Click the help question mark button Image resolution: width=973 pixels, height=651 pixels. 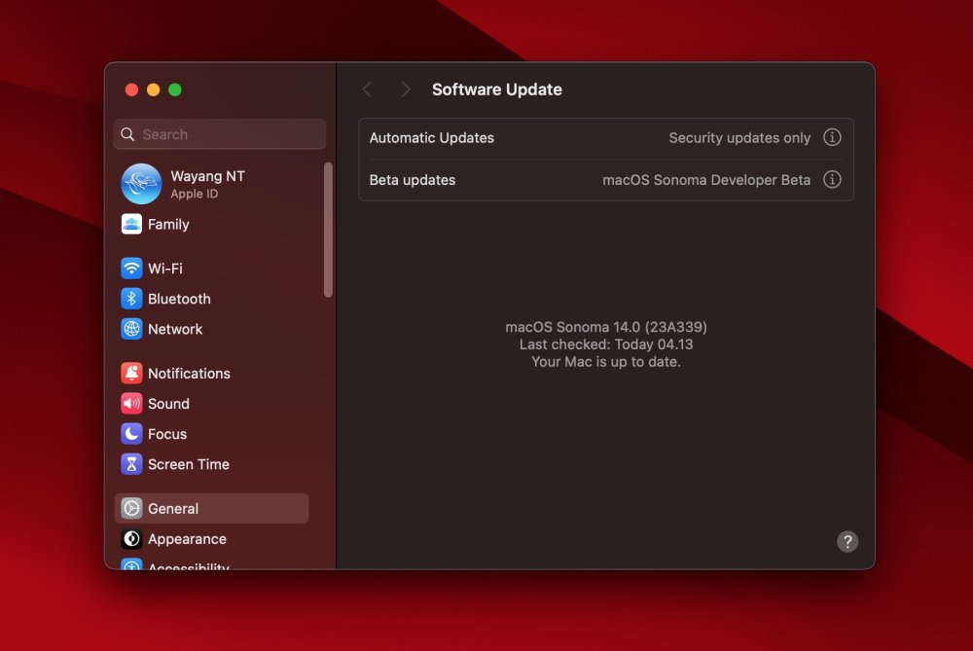coord(847,541)
